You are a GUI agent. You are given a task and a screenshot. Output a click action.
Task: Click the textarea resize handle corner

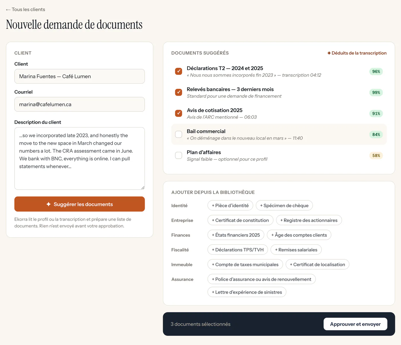tap(143, 188)
